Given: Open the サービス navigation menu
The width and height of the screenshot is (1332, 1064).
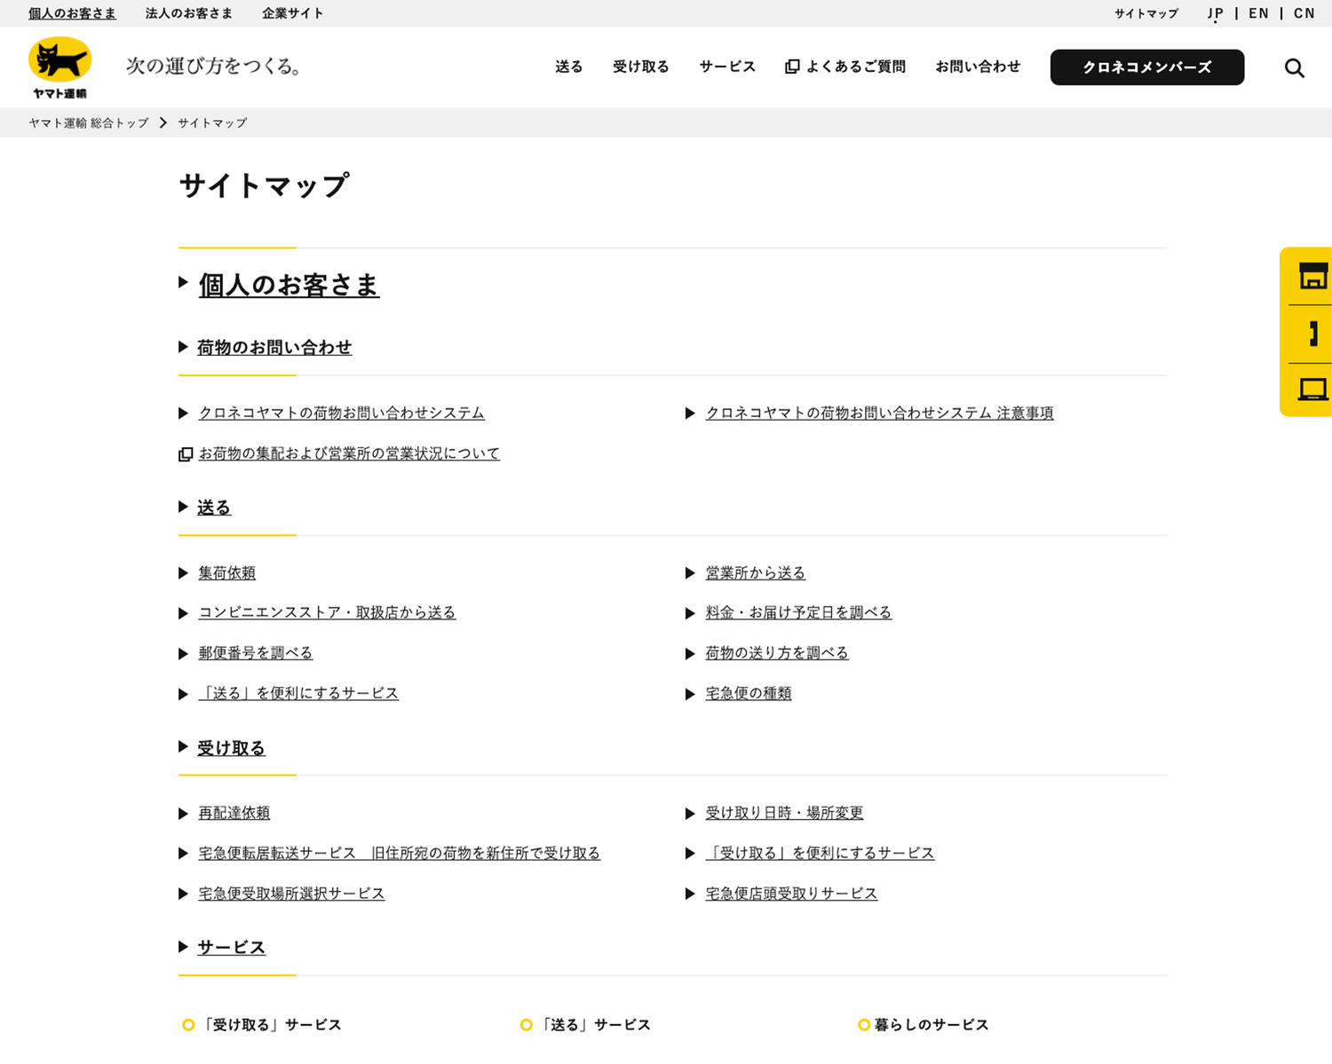Looking at the screenshot, I should pos(727,67).
